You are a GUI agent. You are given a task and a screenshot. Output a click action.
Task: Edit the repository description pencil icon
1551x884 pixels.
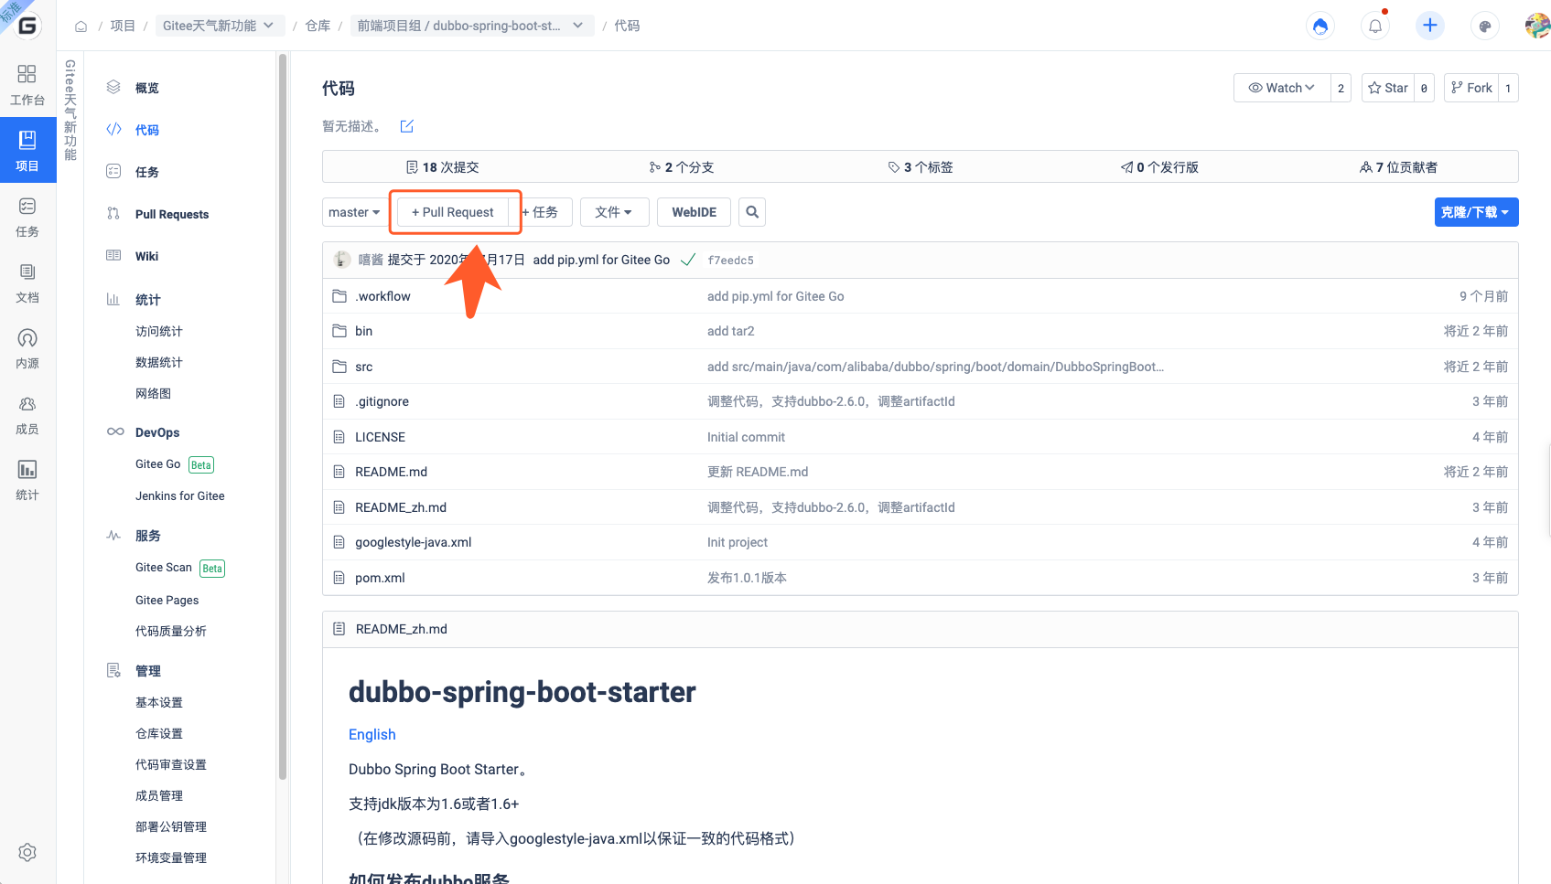[407, 126]
